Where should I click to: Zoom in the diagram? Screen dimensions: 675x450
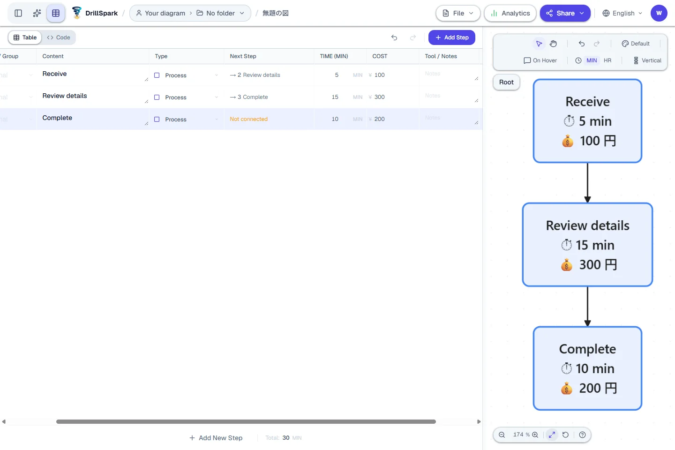(x=535, y=435)
